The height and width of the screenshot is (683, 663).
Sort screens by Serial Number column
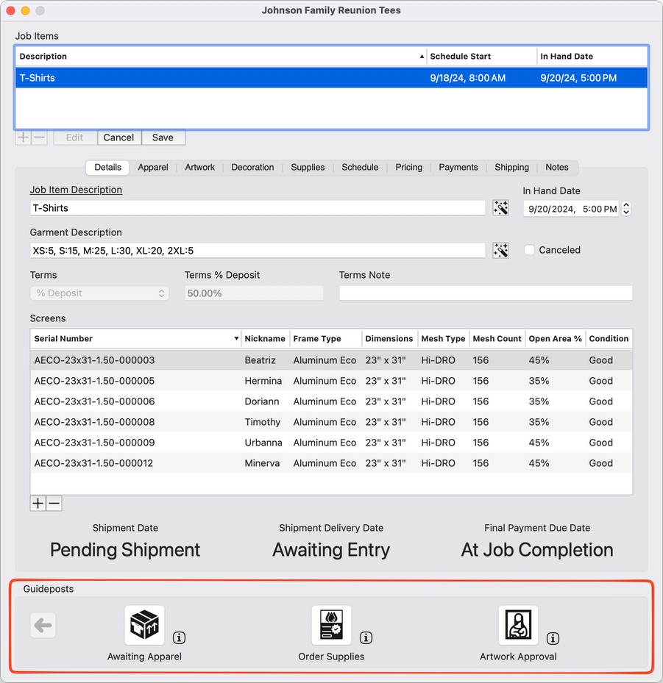[136, 339]
